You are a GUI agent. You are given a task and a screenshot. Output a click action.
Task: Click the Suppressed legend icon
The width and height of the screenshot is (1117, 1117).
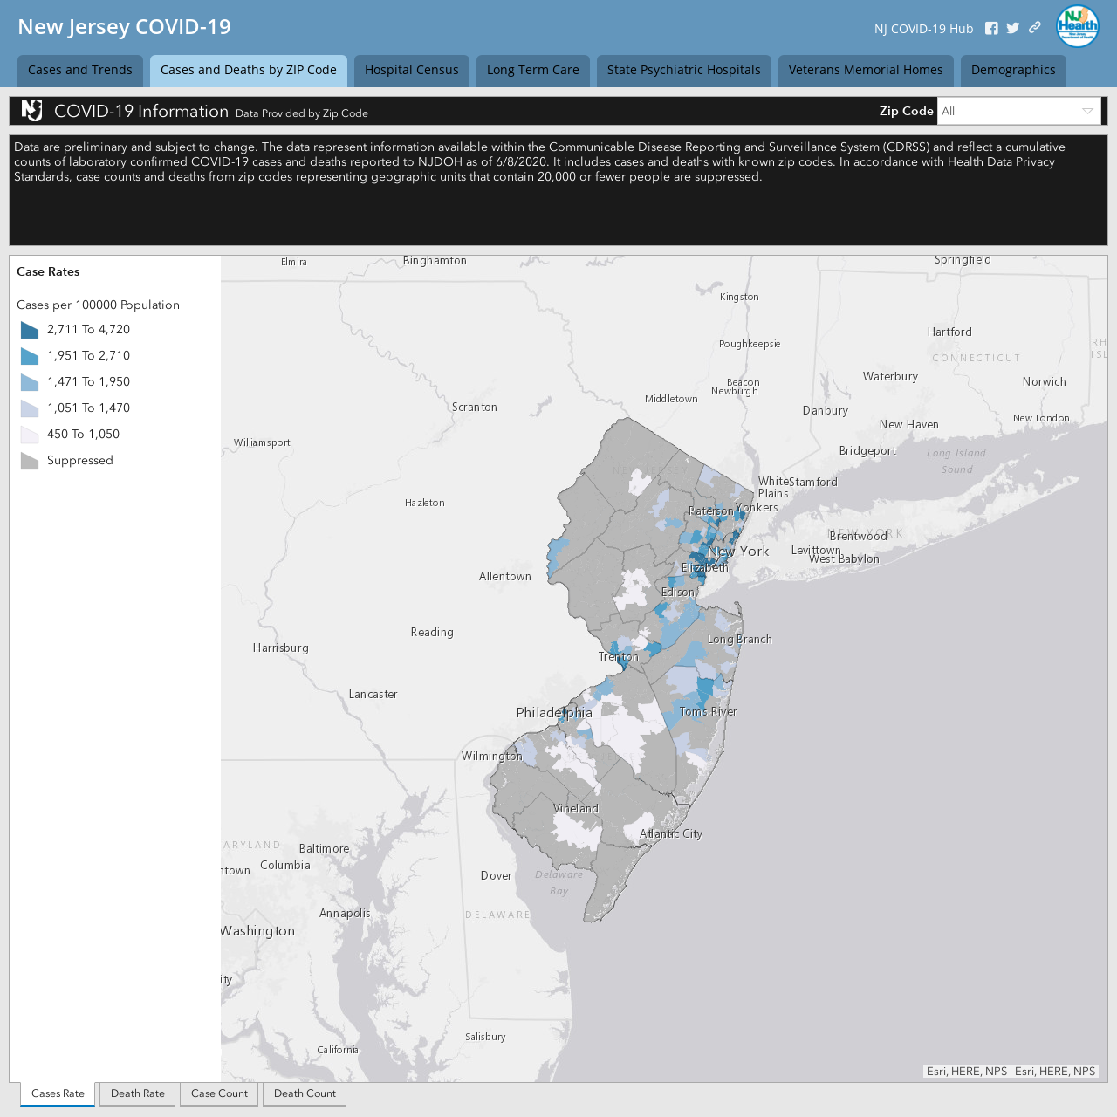pos(30,461)
